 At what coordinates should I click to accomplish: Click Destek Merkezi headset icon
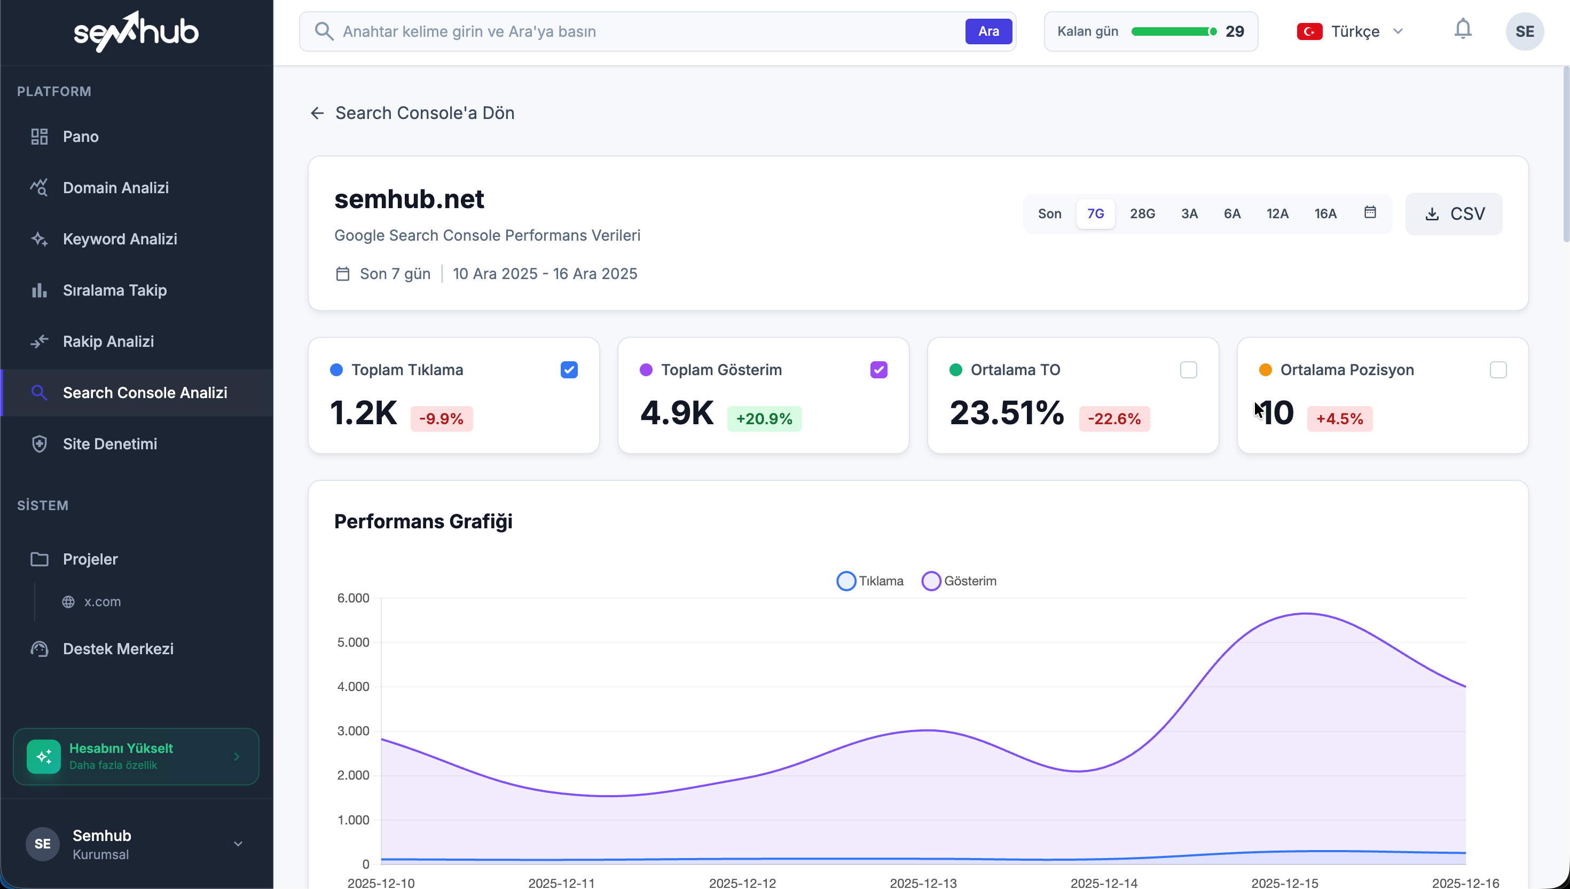39,648
